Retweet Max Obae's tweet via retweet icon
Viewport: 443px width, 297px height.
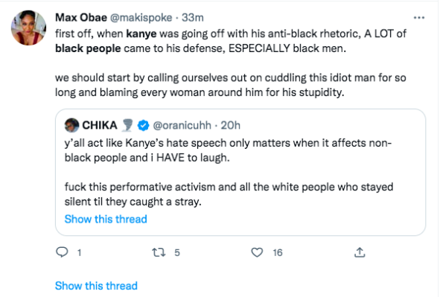pos(159,252)
